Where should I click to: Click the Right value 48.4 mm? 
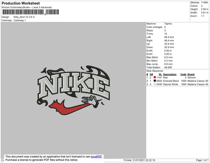click(169, 40)
